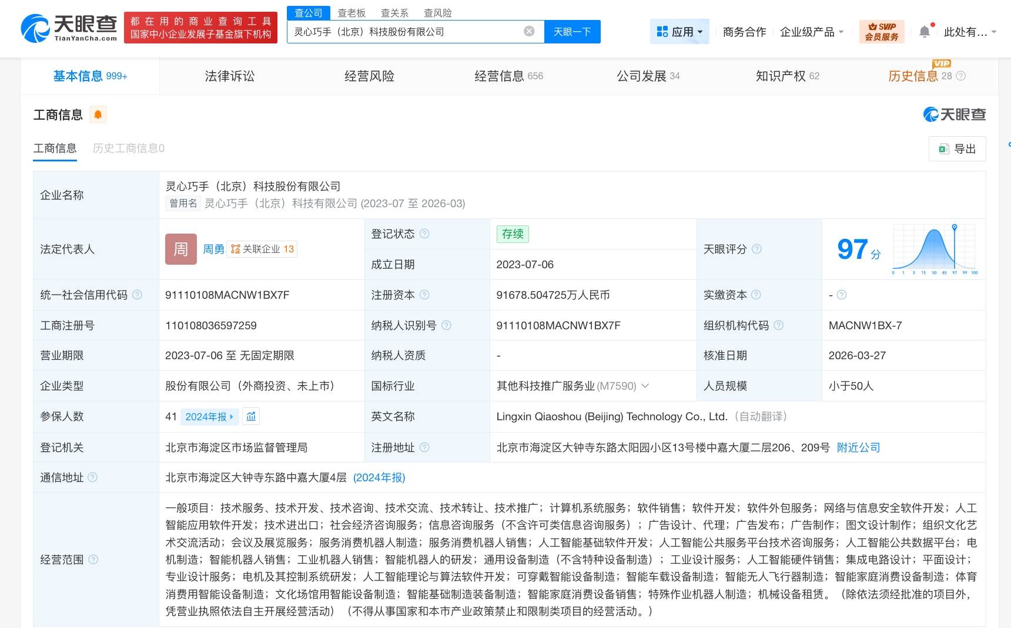
Task: Click the help icon beside 注册地址
Action: pos(424,447)
